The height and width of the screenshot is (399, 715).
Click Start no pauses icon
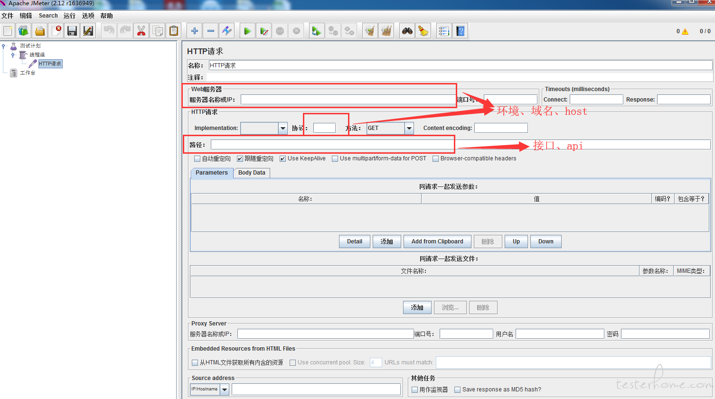[x=264, y=31]
